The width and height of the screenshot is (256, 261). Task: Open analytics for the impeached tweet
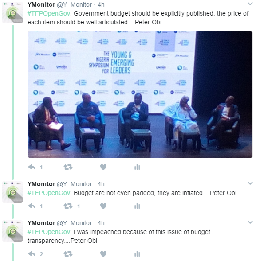pyautogui.click(x=137, y=254)
